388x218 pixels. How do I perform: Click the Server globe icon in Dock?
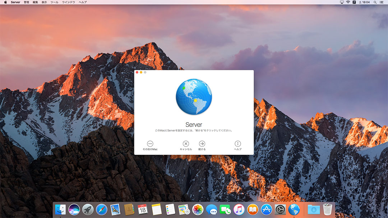point(294,210)
